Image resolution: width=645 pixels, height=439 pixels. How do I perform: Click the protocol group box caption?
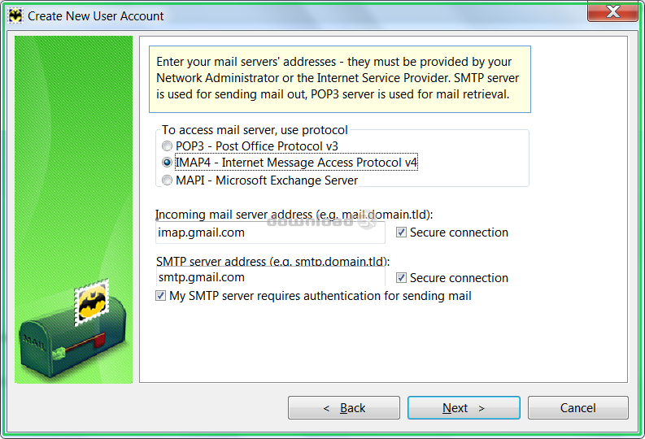tap(255, 130)
